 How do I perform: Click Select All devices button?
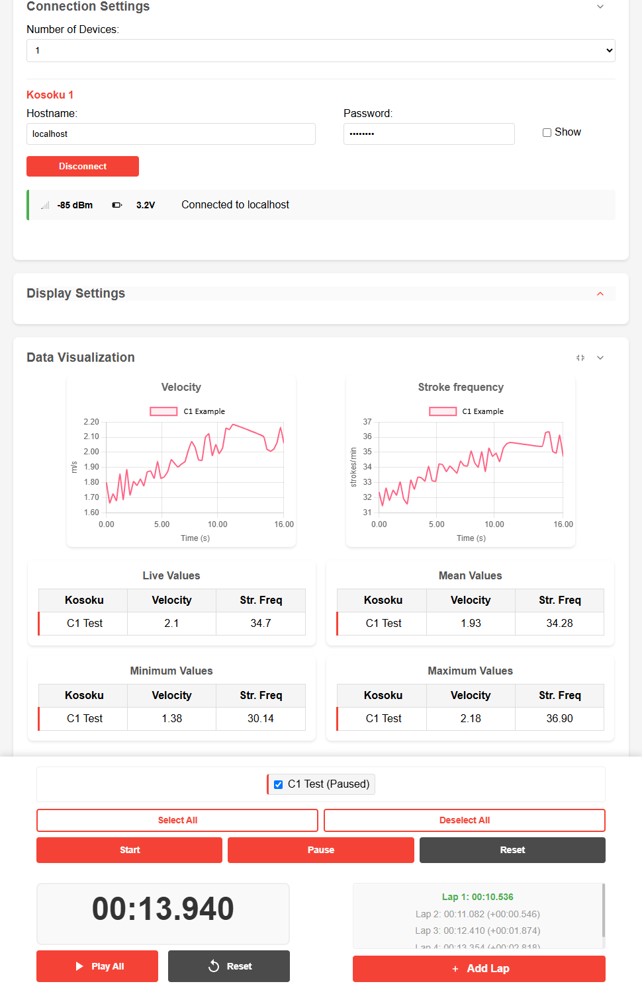pyautogui.click(x=177, y=820)
